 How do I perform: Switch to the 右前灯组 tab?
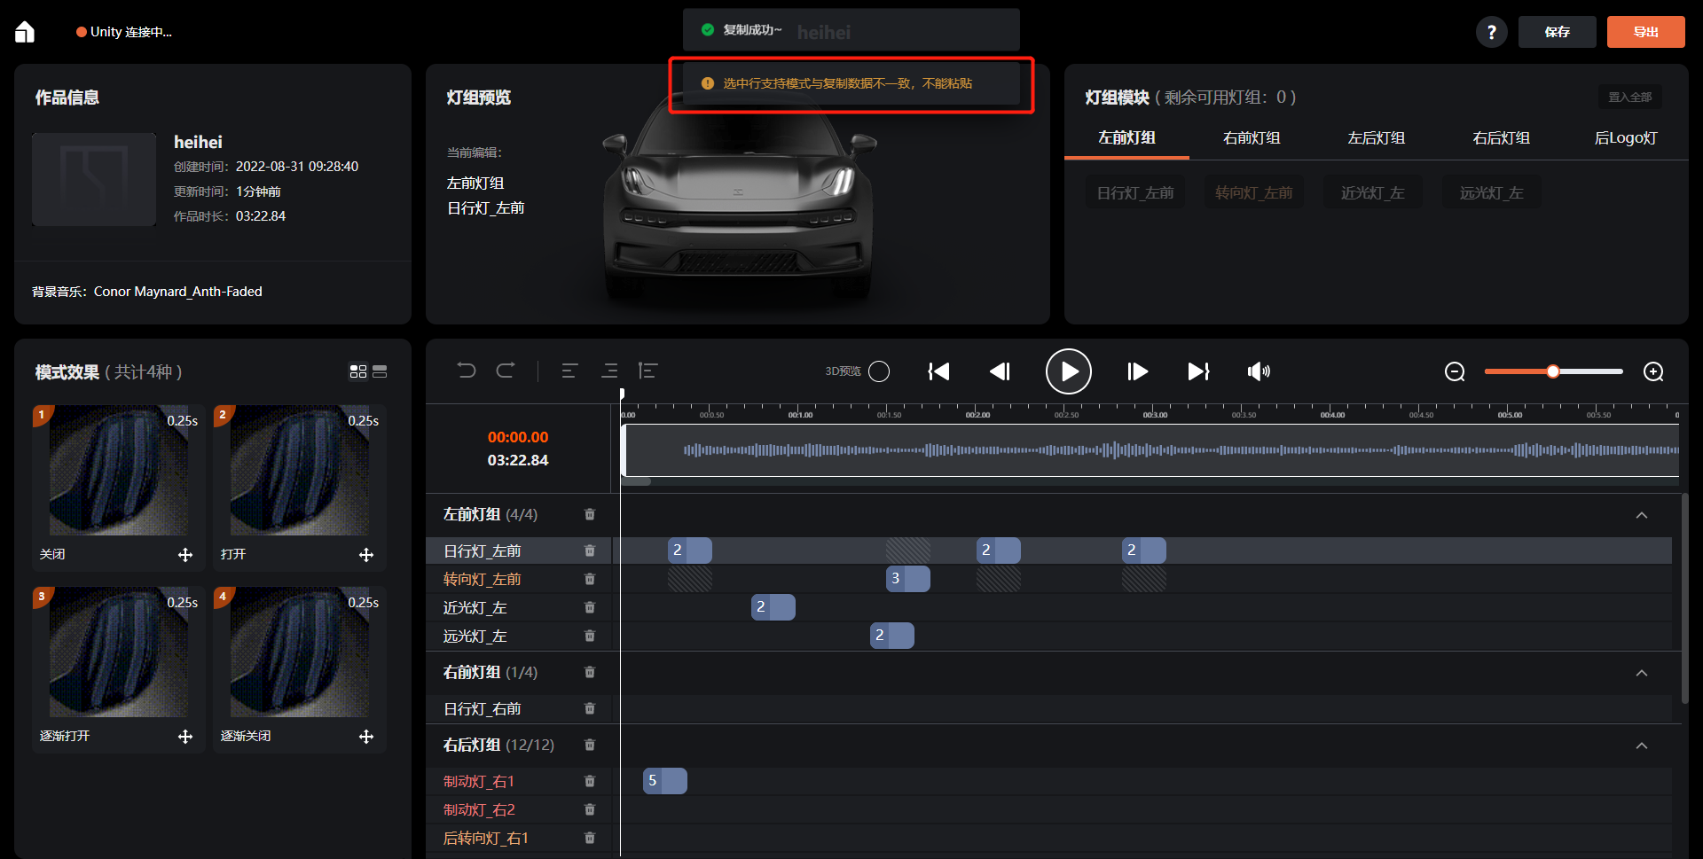pos(1252,137)
